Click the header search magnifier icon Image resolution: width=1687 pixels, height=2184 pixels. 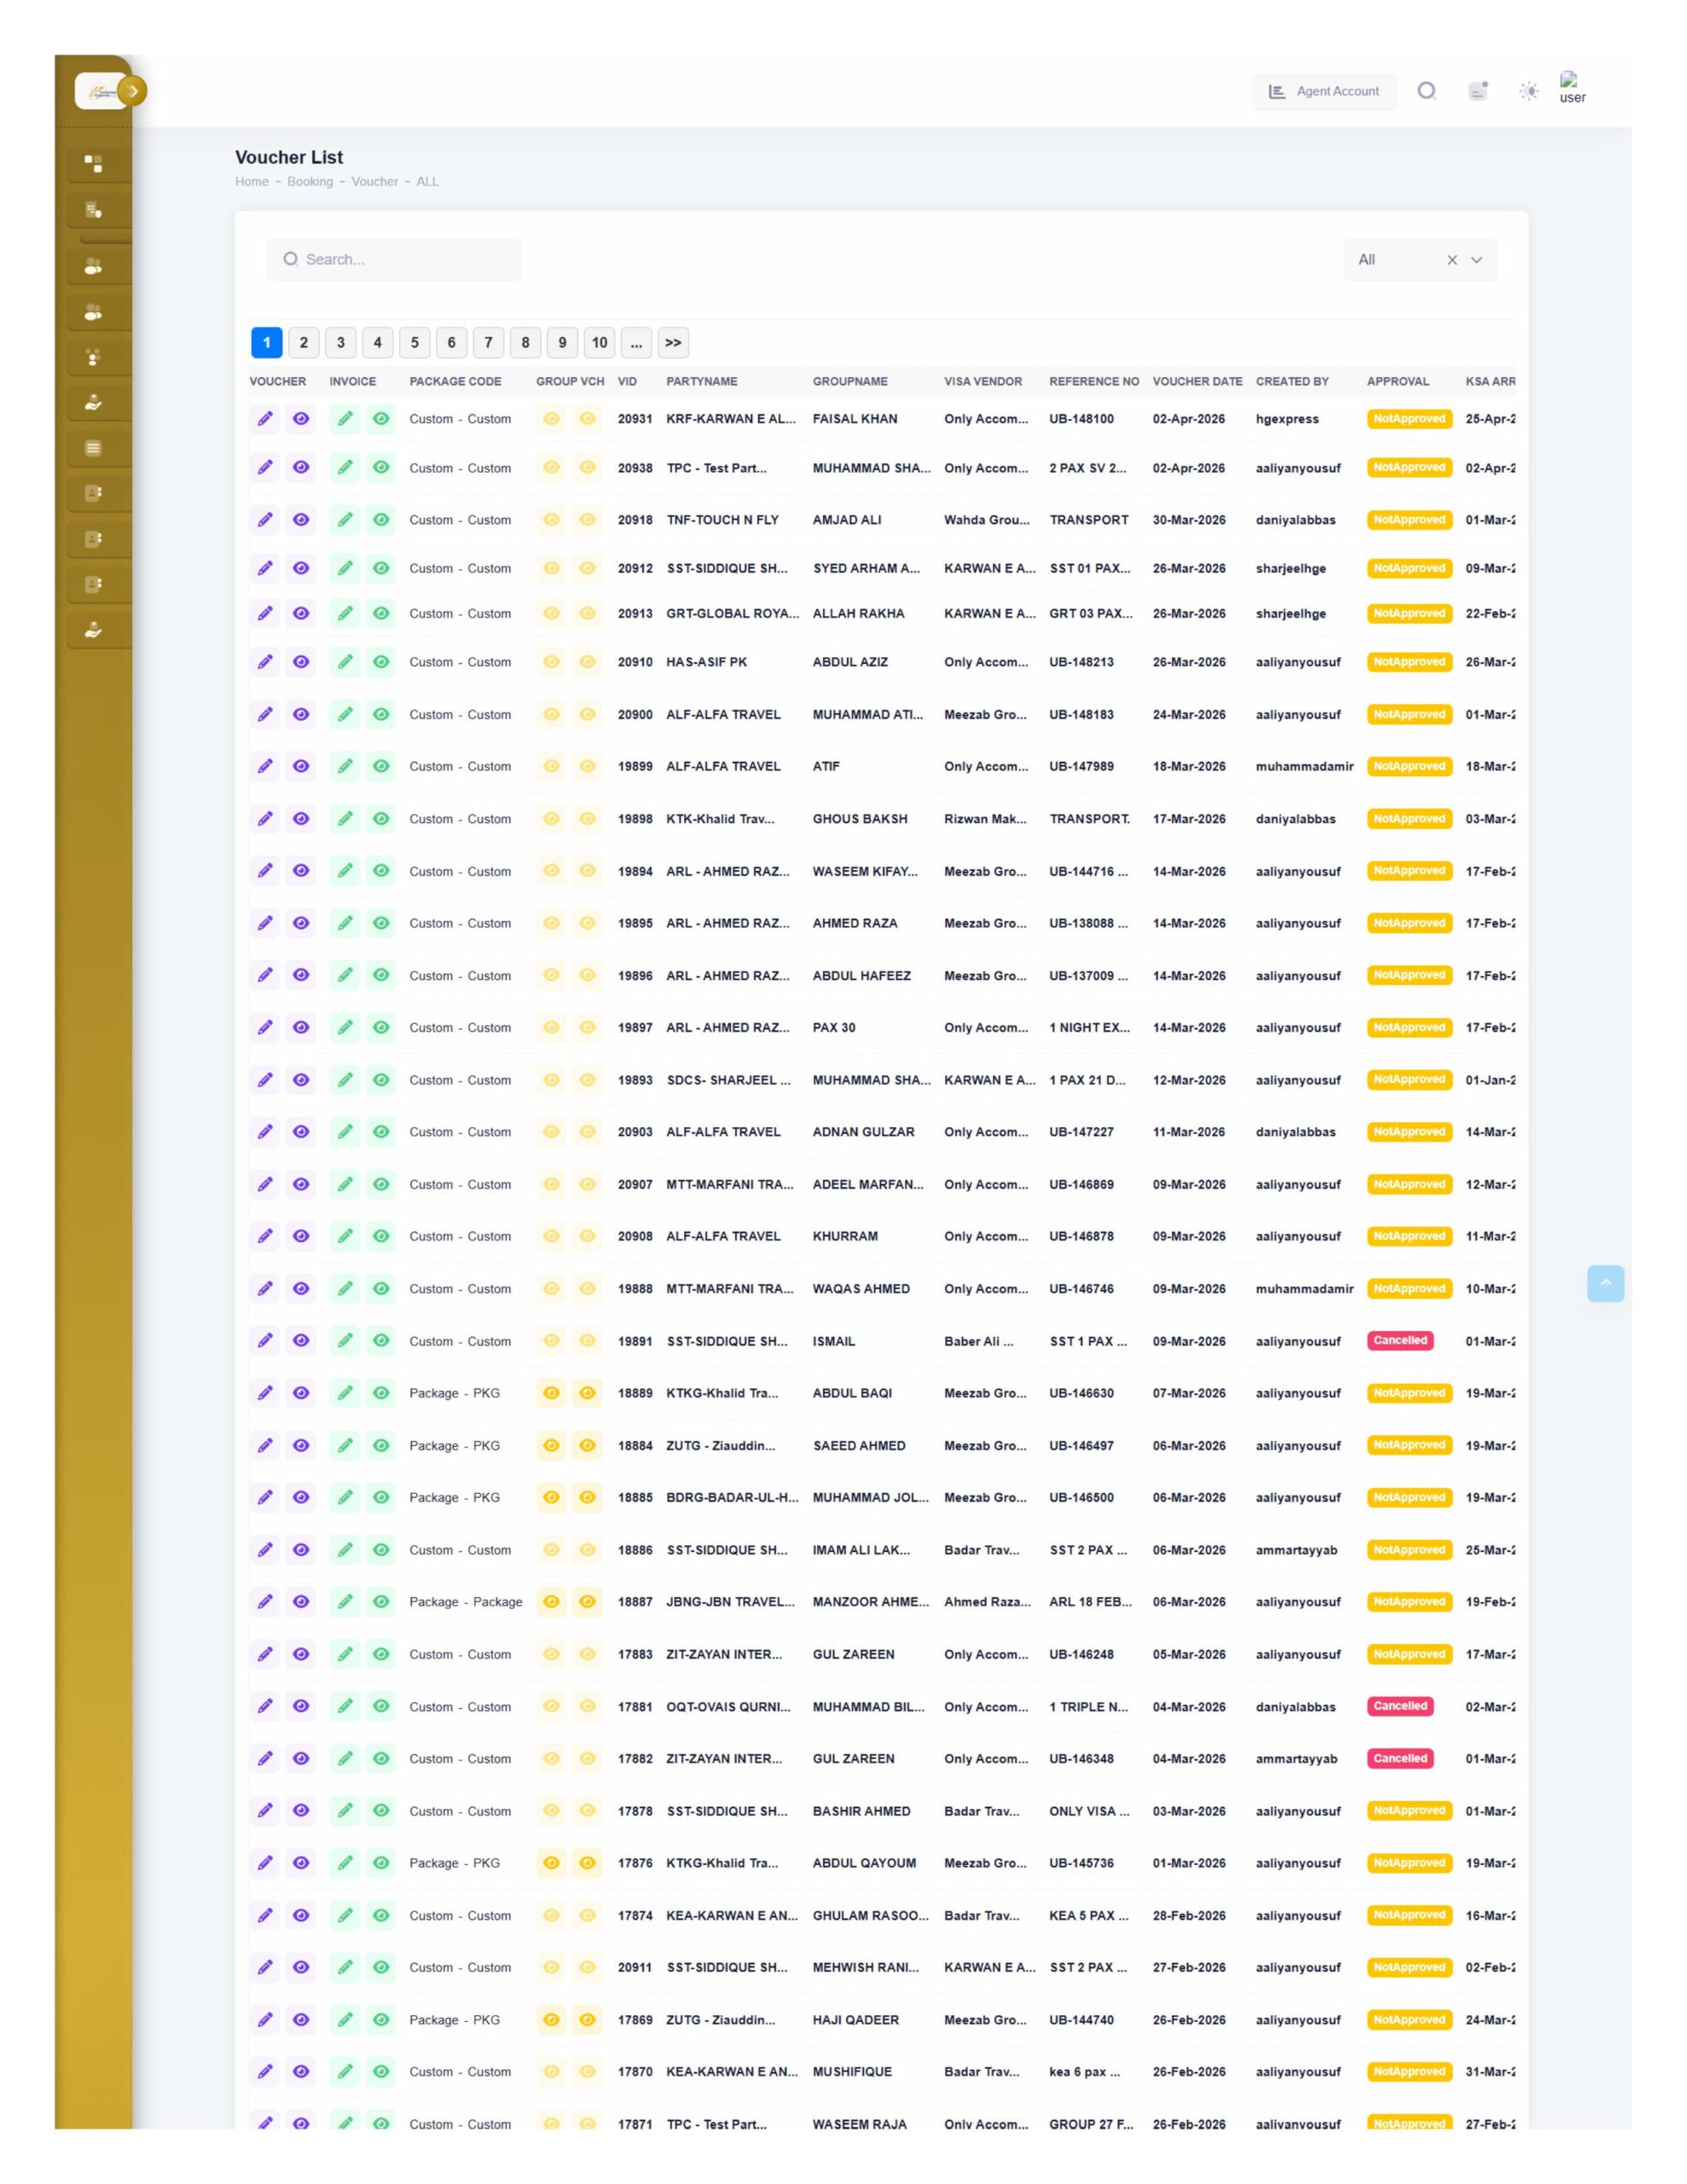coord(1426,91)
